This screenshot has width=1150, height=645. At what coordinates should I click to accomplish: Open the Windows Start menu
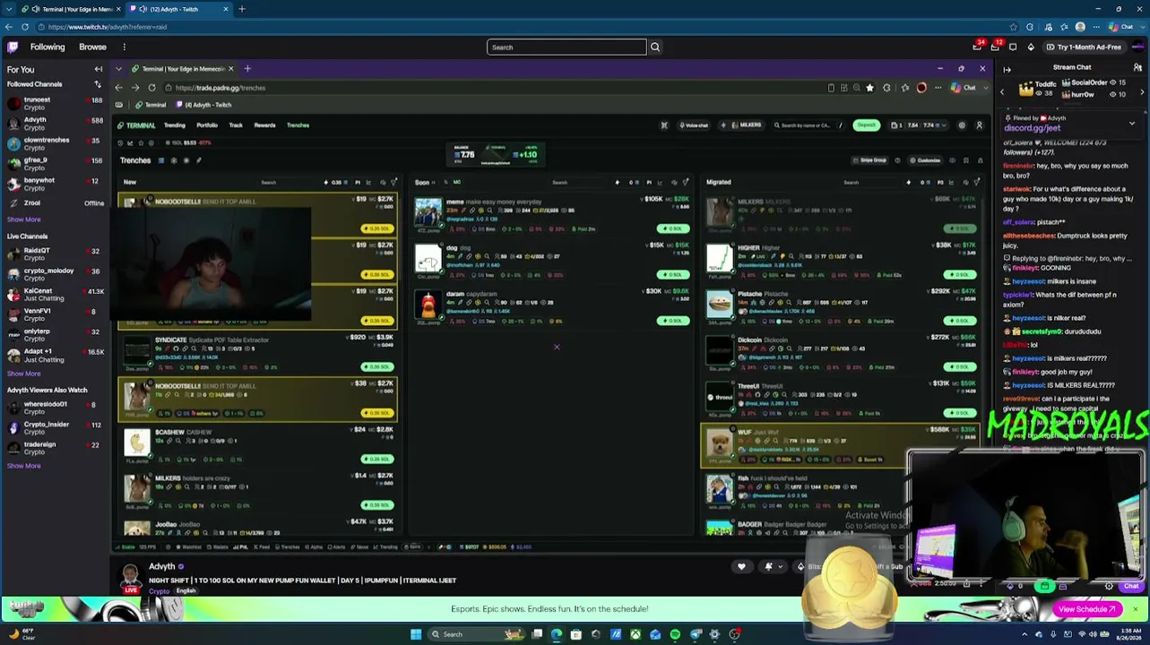tap(416, 634)
